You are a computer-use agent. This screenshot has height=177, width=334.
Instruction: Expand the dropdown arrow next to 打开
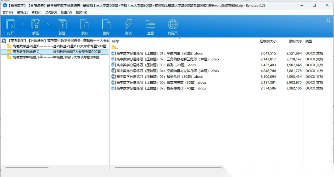pyautogui.click(x=23, y=24)
